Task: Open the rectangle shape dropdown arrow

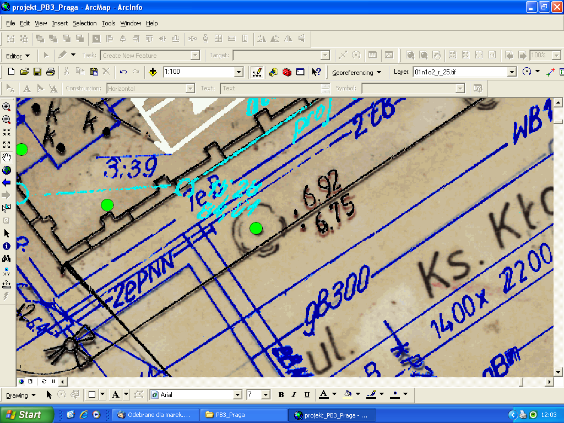Action: pyautogui.click(x=102, y=394)
